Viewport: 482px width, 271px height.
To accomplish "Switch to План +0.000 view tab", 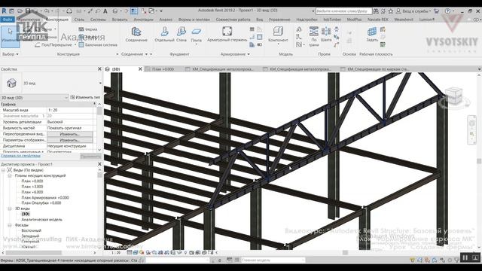I will [163, 69].
